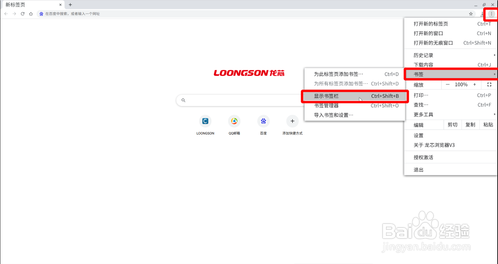
Task: Choose 退出 to quit browser
Action: [451, 170]
